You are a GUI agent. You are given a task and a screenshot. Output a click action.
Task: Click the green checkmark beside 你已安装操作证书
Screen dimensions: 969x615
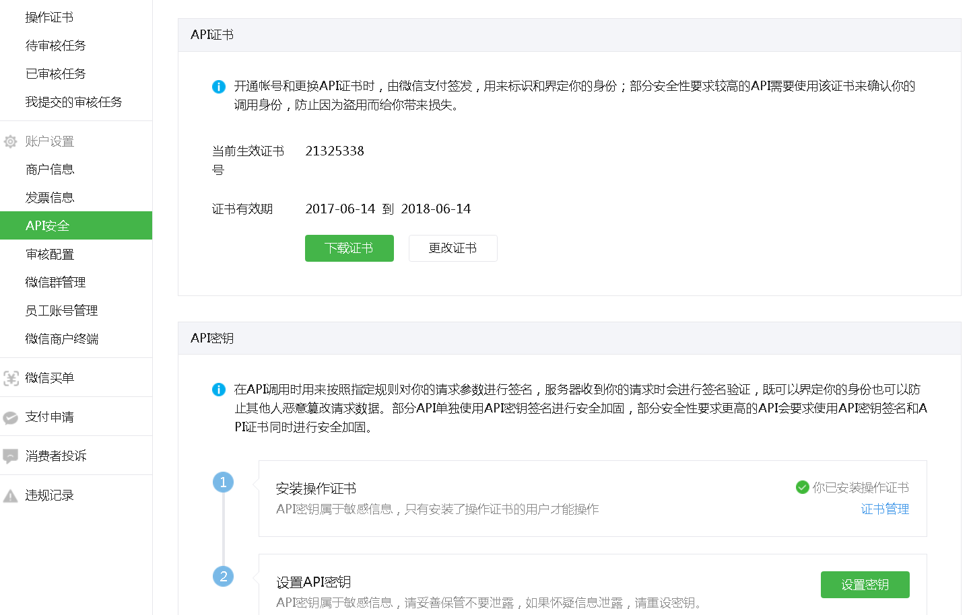802,487
